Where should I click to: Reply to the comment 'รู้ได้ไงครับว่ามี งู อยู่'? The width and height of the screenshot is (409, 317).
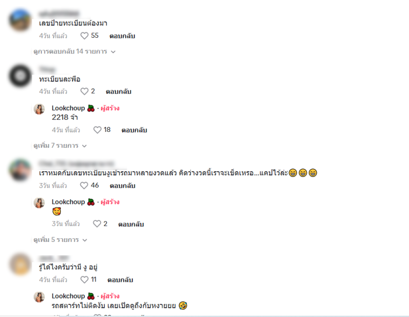[x=120, y=280]
